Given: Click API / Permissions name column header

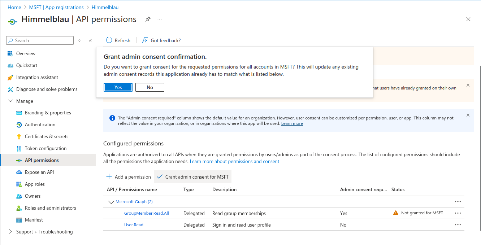Looking at the screenshot, I should coord(132,189).
